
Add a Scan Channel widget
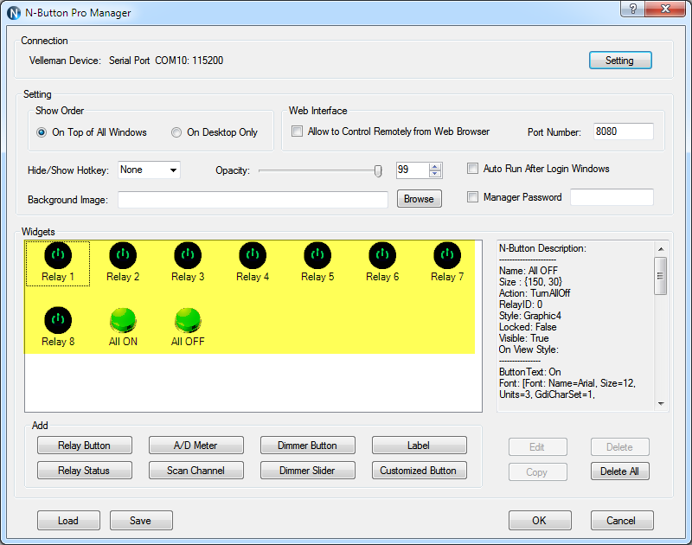point(196,471)
